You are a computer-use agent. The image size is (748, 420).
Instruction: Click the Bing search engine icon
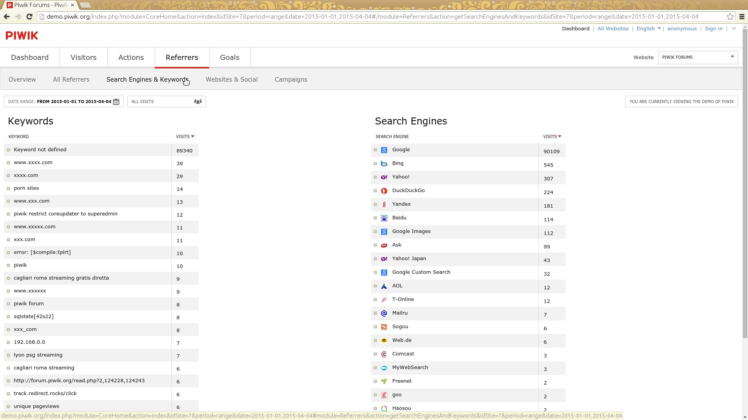(x=384, y=164)
